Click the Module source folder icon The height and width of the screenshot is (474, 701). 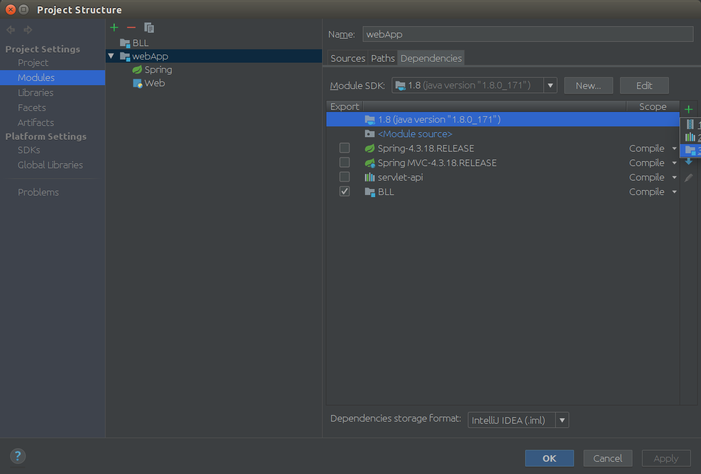coord(369,134)
